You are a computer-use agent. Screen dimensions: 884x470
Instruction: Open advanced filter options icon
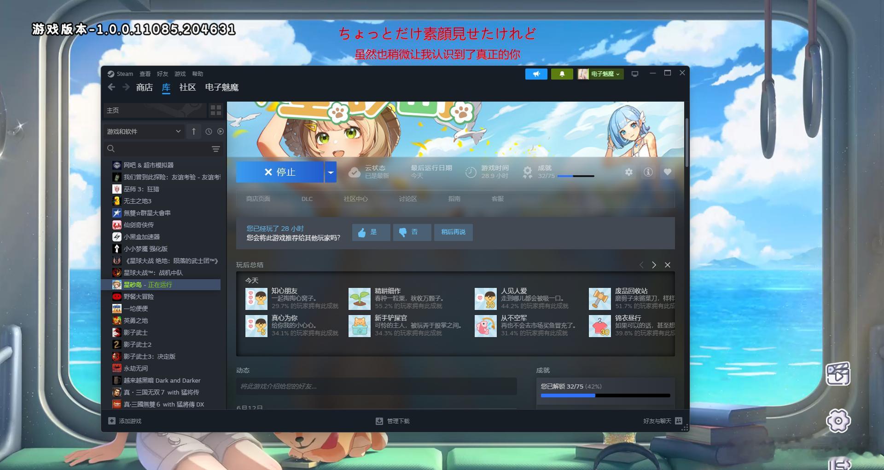click(215, 149)
